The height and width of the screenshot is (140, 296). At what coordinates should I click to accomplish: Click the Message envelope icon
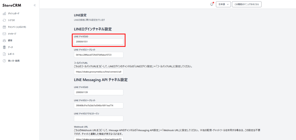(x=4, y=34)
